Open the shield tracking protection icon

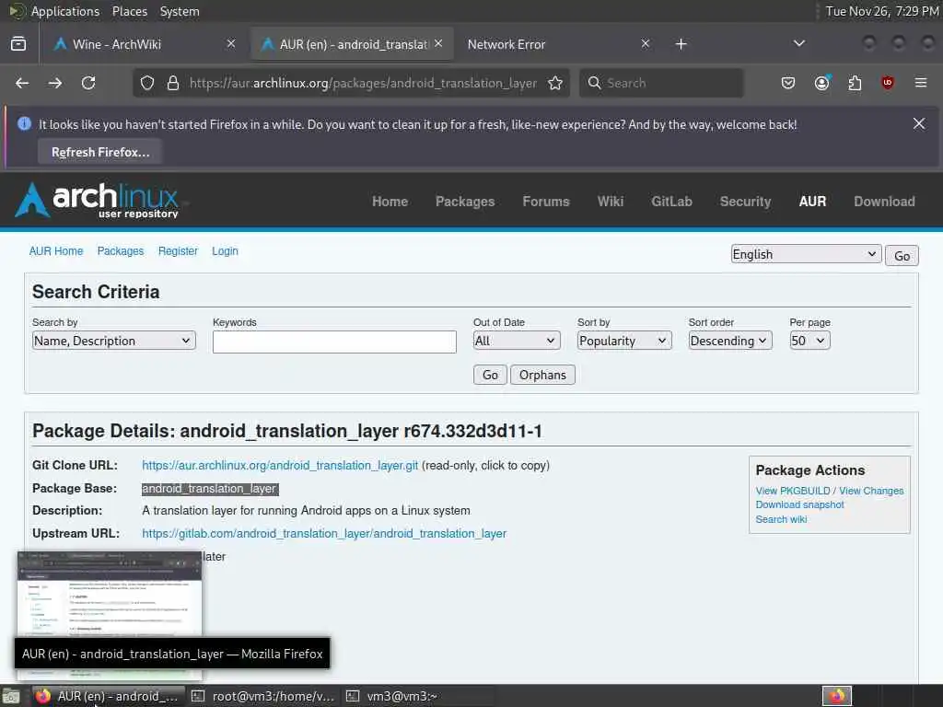click(147, 83)
